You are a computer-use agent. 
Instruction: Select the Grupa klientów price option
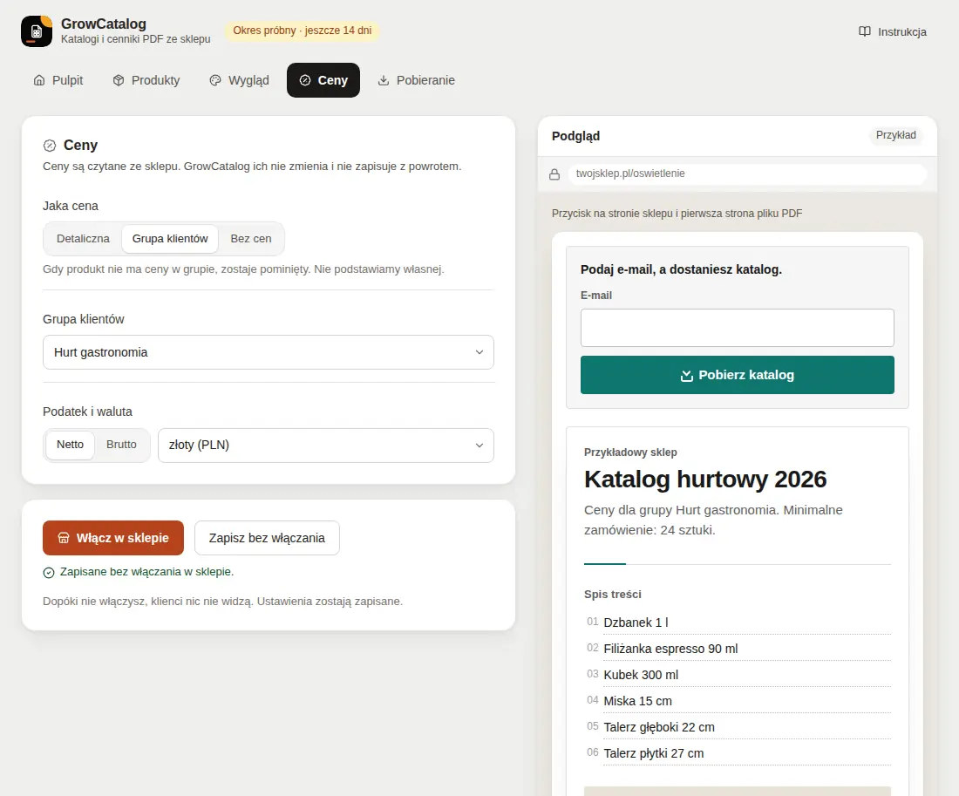(170, 239)
